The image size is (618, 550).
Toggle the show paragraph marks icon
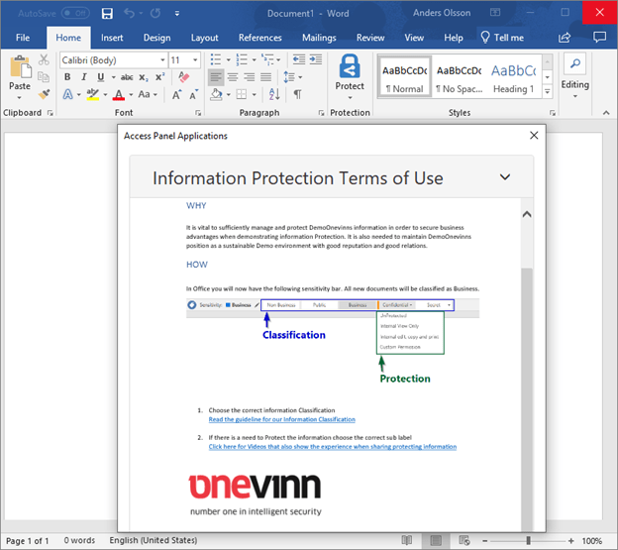tap(297, 94)
